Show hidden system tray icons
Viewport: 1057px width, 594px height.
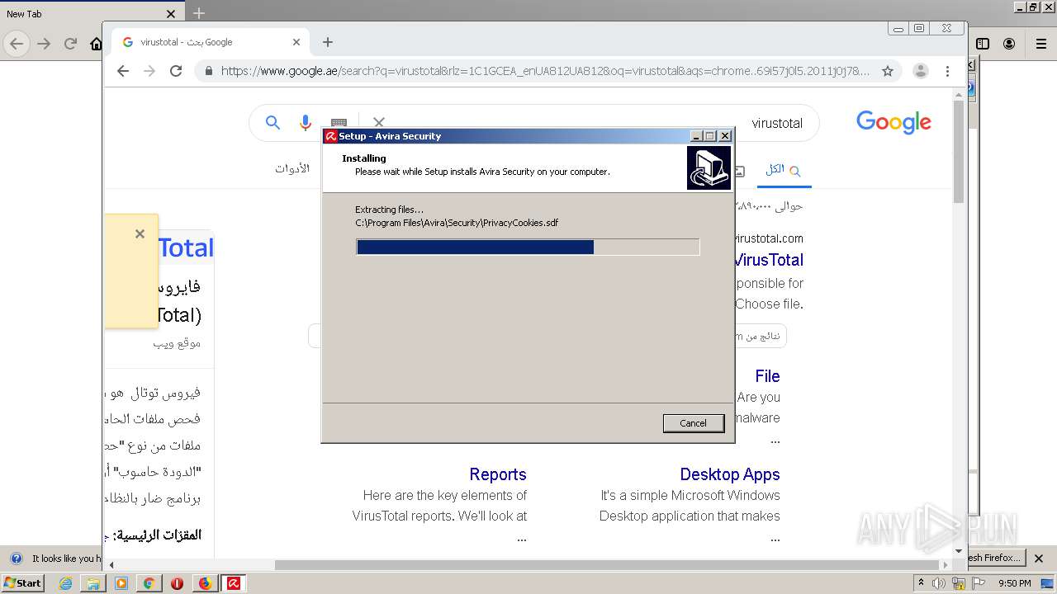pyautogui.click(x=921, y=583)
